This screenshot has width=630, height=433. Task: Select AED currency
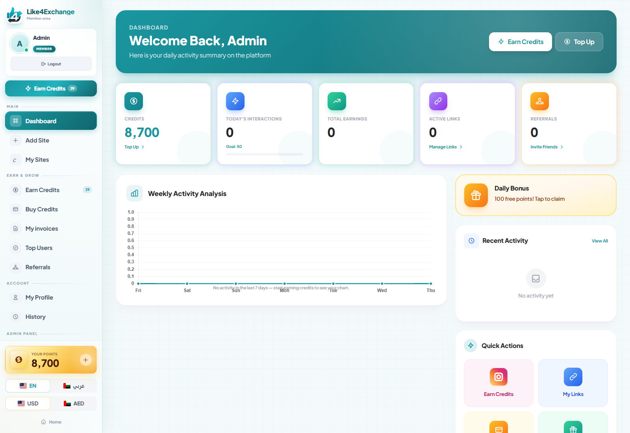(74, 403)
